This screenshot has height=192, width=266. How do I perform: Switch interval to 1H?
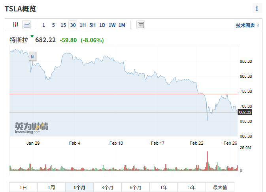click(x=83, y=25)
